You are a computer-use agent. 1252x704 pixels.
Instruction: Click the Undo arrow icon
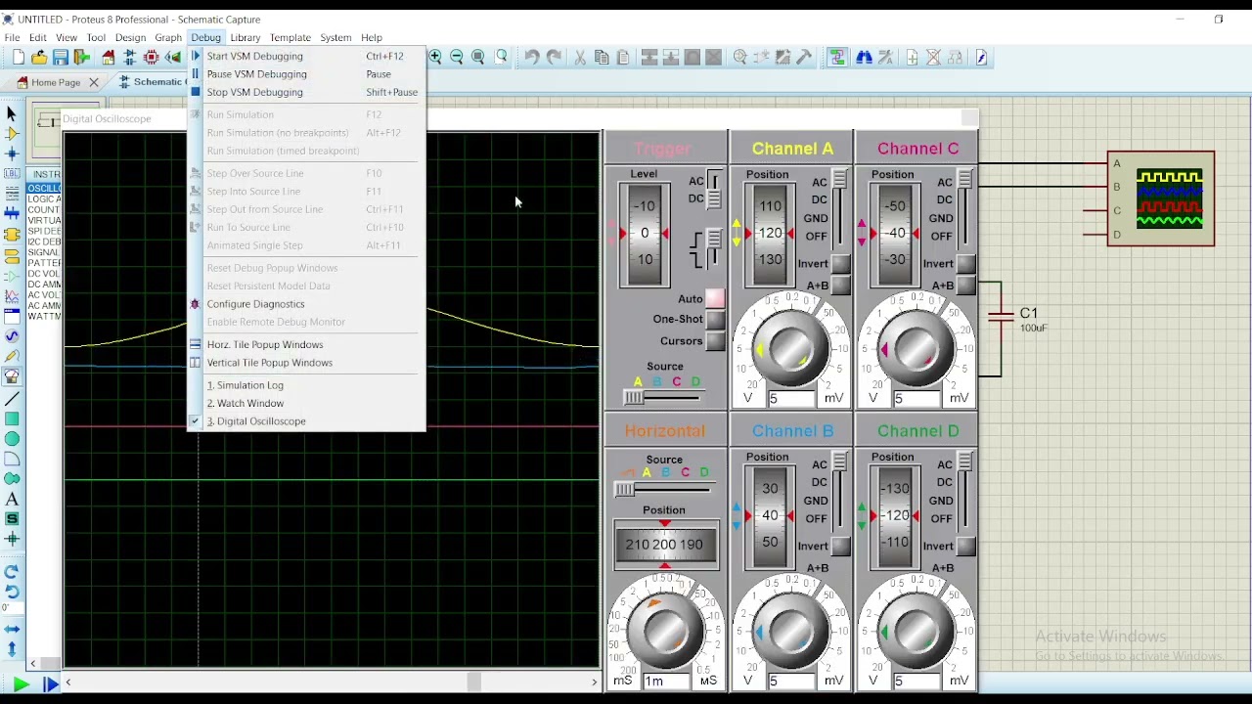click(x=532, y=58)
